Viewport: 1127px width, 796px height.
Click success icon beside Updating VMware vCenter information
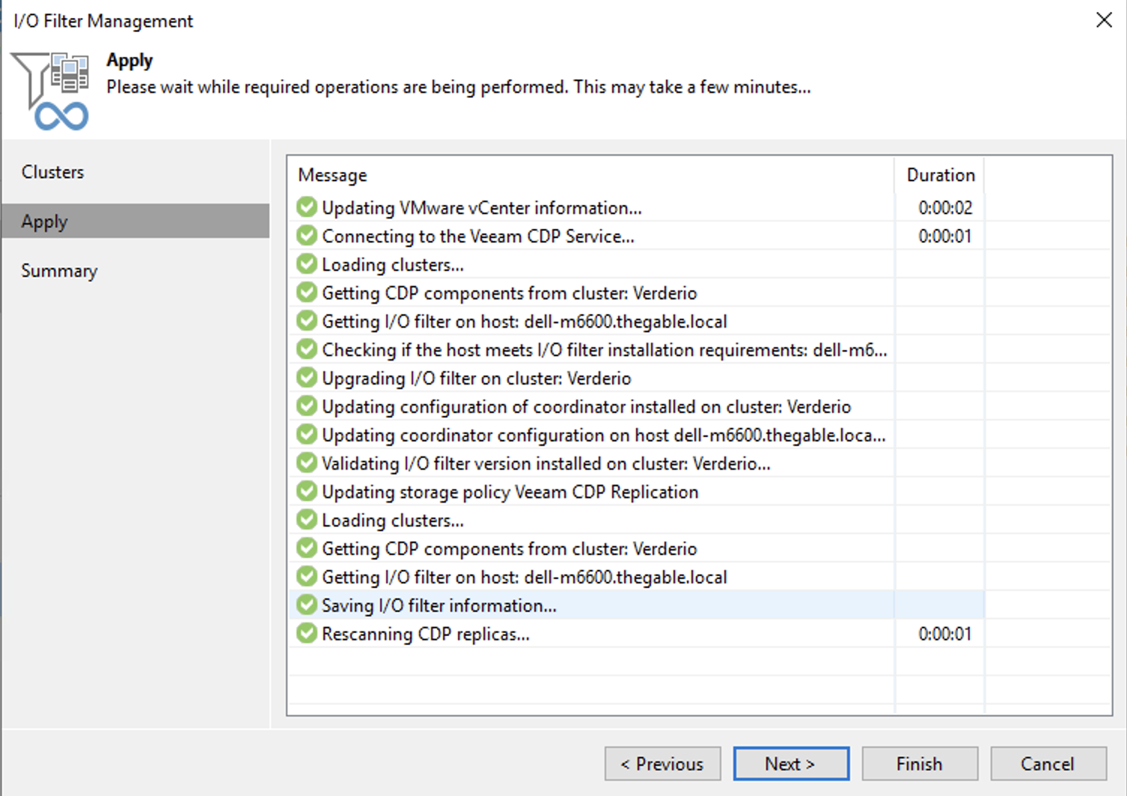[307, 207]
